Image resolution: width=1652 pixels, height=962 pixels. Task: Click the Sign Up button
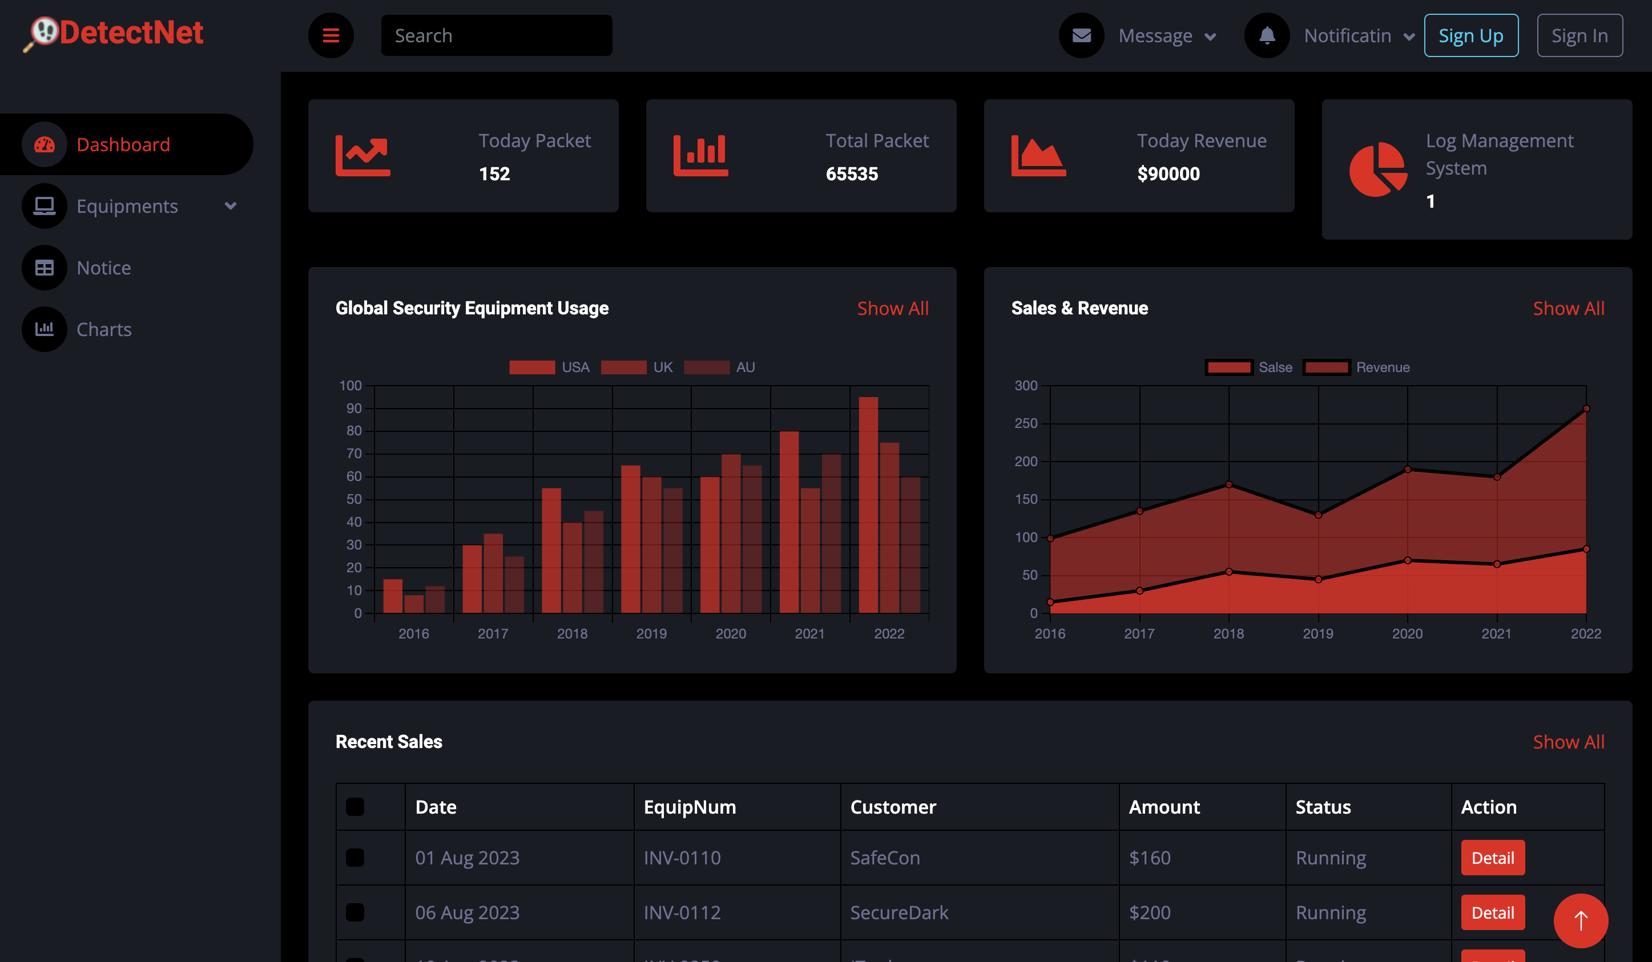(x=1470, y=35)
